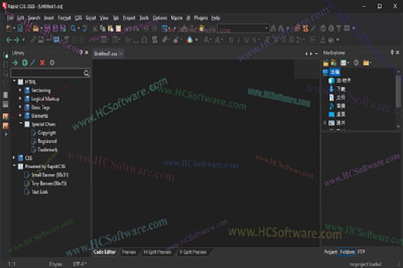
Task: Click the line break br icon
Action: pos(128,40)
